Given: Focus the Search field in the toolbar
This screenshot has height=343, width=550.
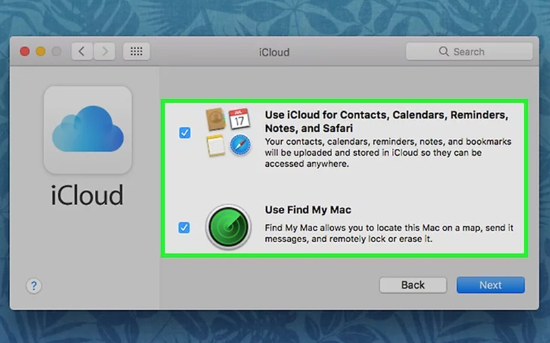Looking at the screenshot, I should coord(474,51).
